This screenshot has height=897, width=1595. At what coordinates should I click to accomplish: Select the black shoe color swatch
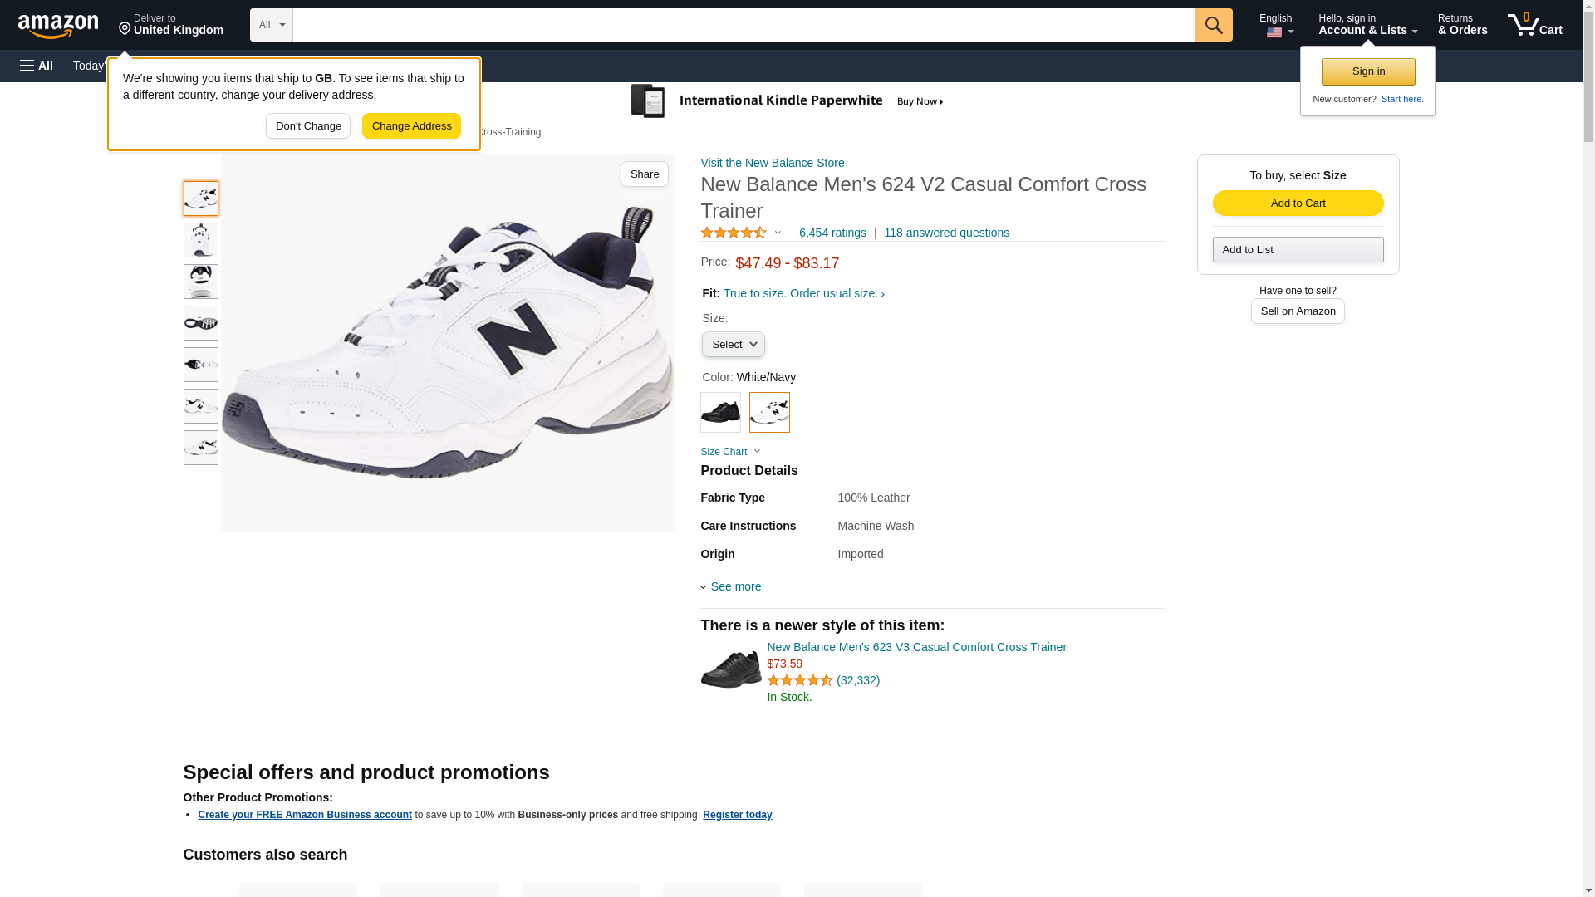pyautogui.click(x=720, y=412)
